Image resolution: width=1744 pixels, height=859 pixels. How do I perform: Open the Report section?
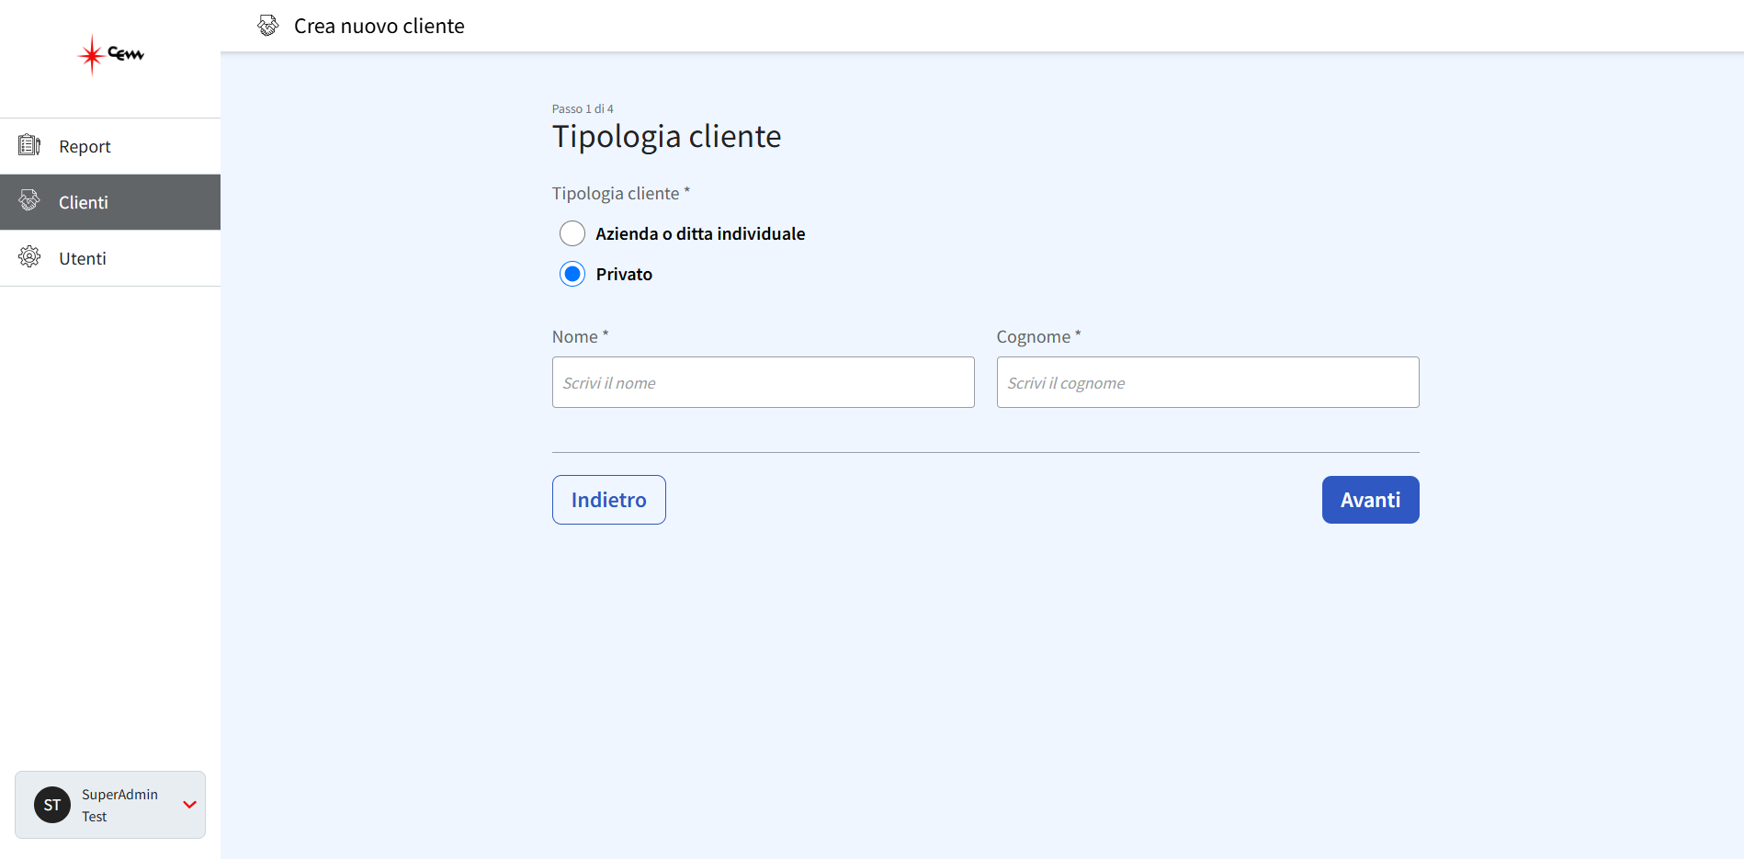[110, 146]
